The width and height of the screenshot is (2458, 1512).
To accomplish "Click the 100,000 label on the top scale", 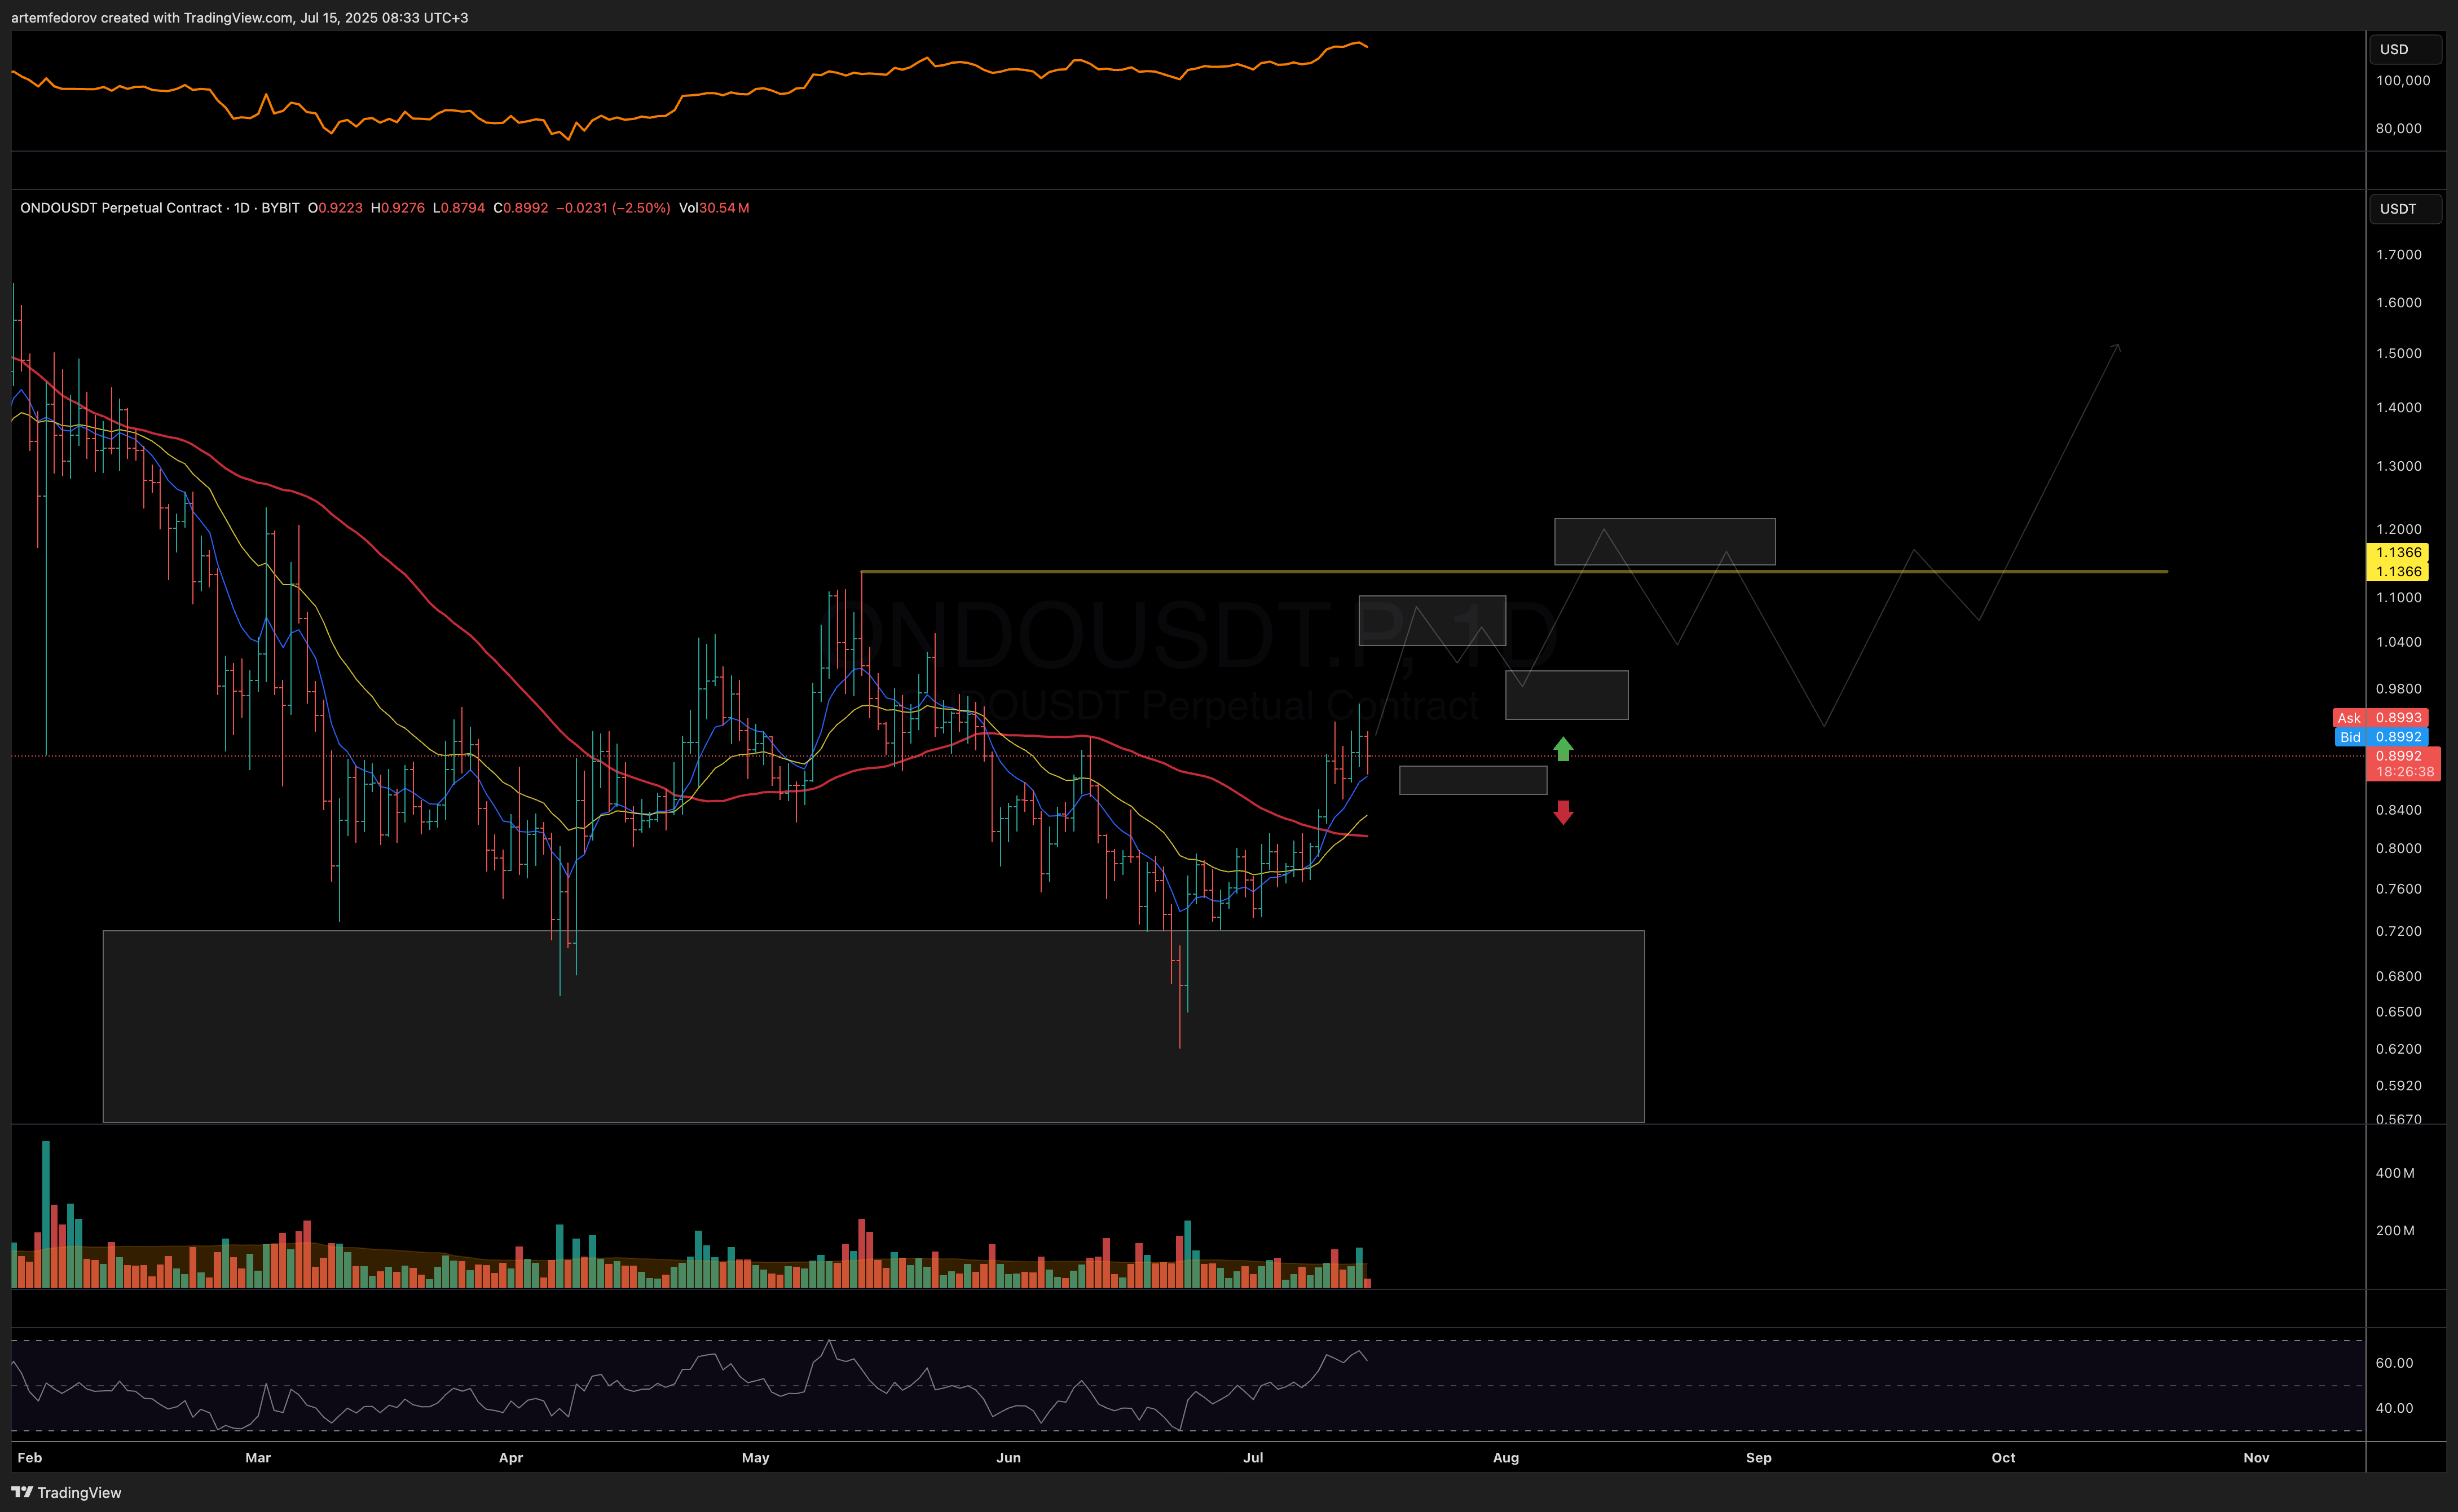I will point(2403,80).
